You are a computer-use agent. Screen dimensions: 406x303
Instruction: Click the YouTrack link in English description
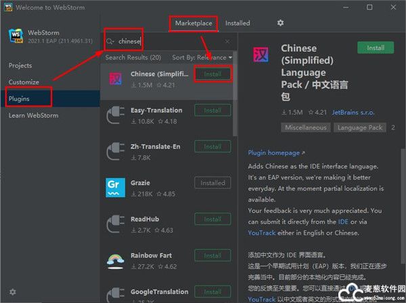pos(261,233)
